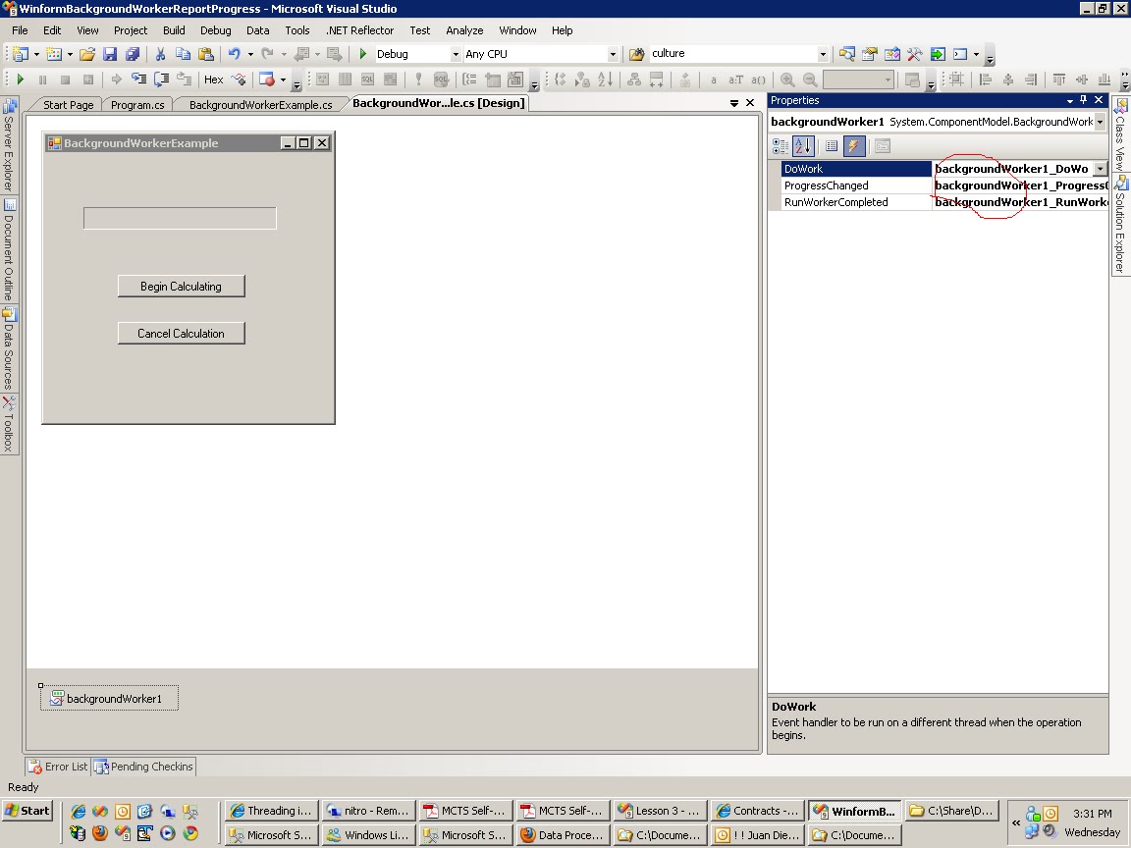
Task: Open the New Project dropdown arrow
Action: pyautogui.click(x=36, y=54)
